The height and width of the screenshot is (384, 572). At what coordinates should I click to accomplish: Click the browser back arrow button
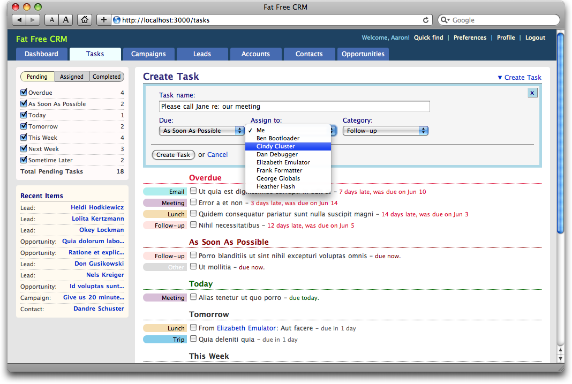(x=19, y=20)
